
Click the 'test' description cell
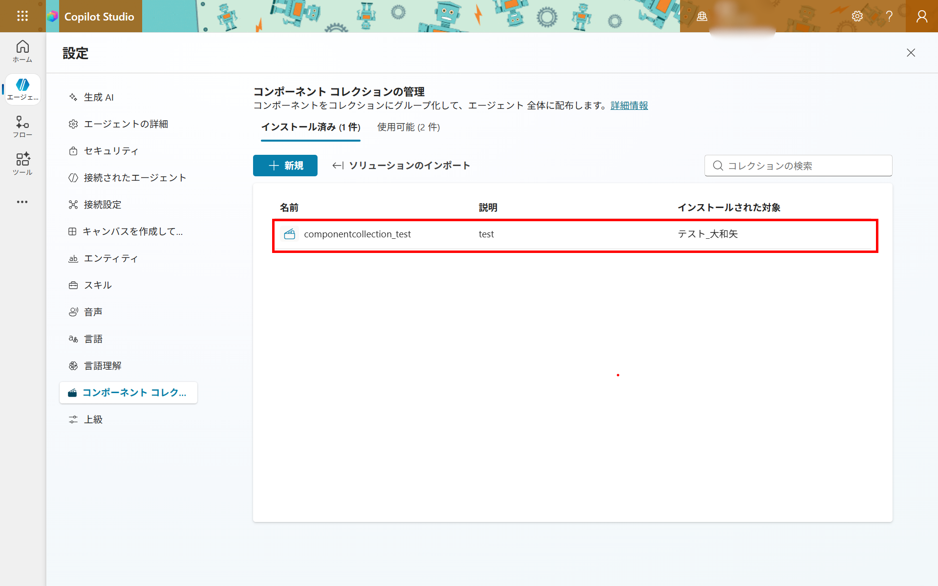pos(486,234)
